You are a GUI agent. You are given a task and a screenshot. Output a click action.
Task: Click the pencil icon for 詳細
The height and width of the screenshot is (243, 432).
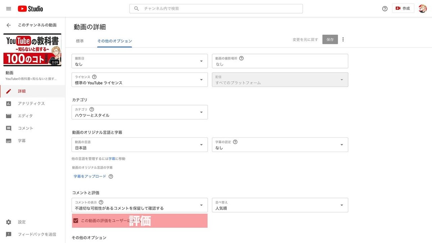tap(9, 91)
